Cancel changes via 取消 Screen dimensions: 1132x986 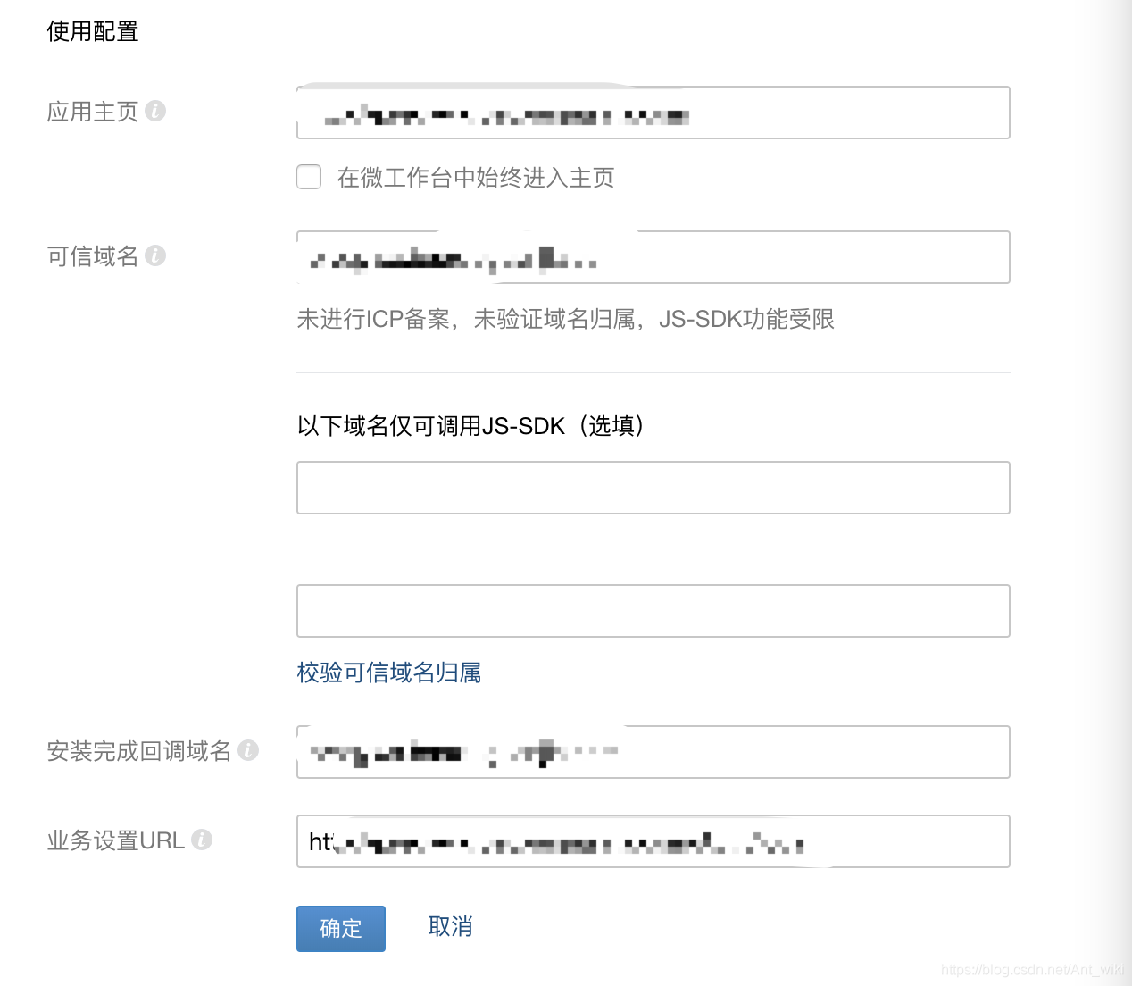coord(450,927)
